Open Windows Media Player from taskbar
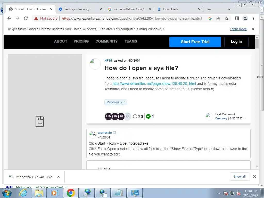This screenshot has height=198, width=264. 54,193
